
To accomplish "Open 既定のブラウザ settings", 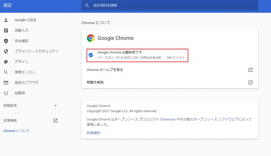I will point(27,82).
